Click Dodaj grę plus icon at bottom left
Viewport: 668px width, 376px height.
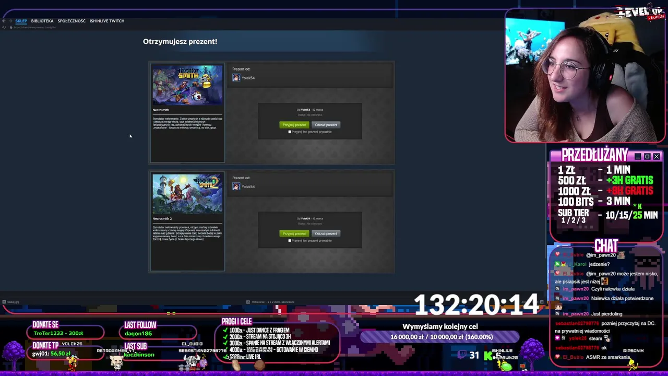click(4, 302)
